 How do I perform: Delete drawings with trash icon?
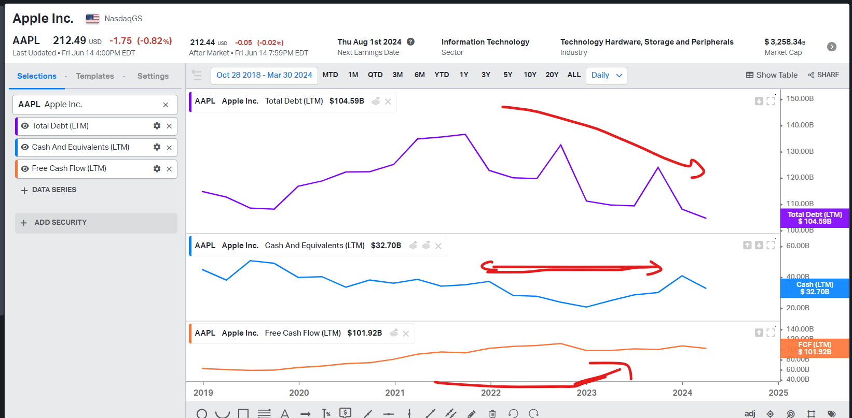pyautogui.click(x=492, y=413)
